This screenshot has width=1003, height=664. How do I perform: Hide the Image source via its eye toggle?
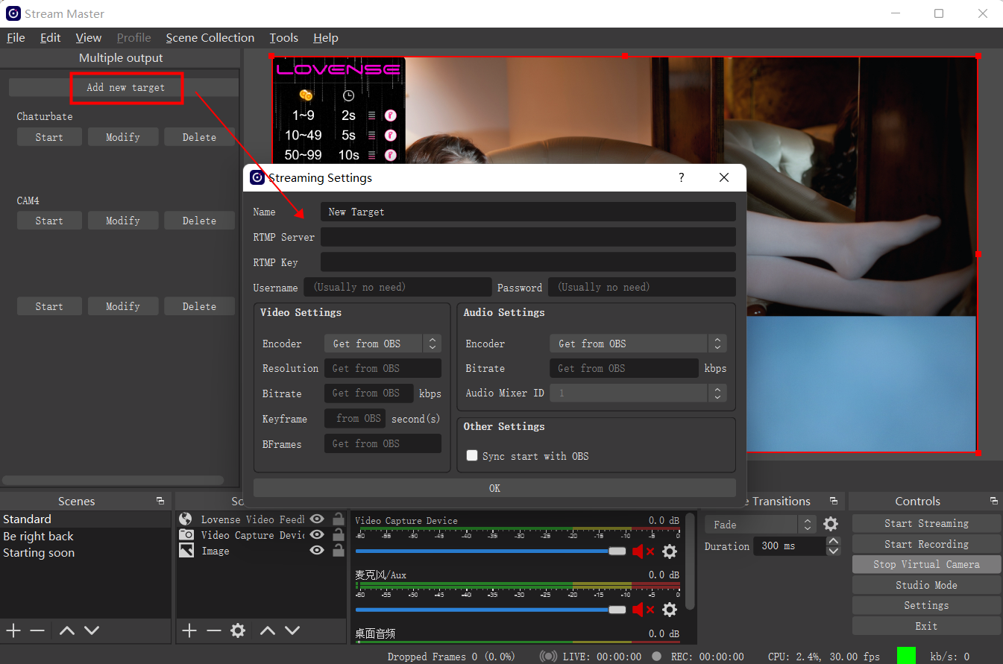tap(317, 551)
